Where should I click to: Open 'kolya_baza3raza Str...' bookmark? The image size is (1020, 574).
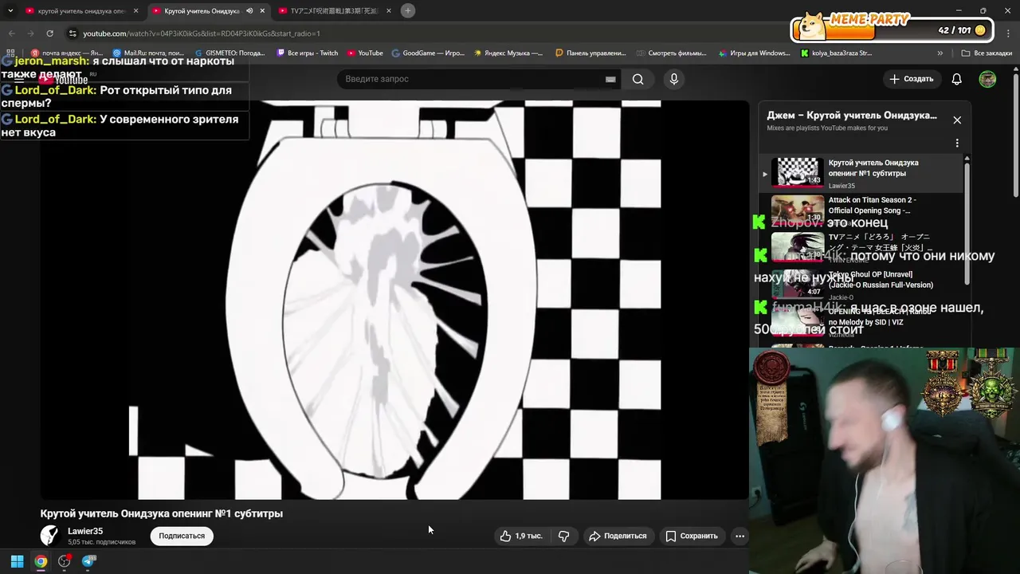coord(837,53)
